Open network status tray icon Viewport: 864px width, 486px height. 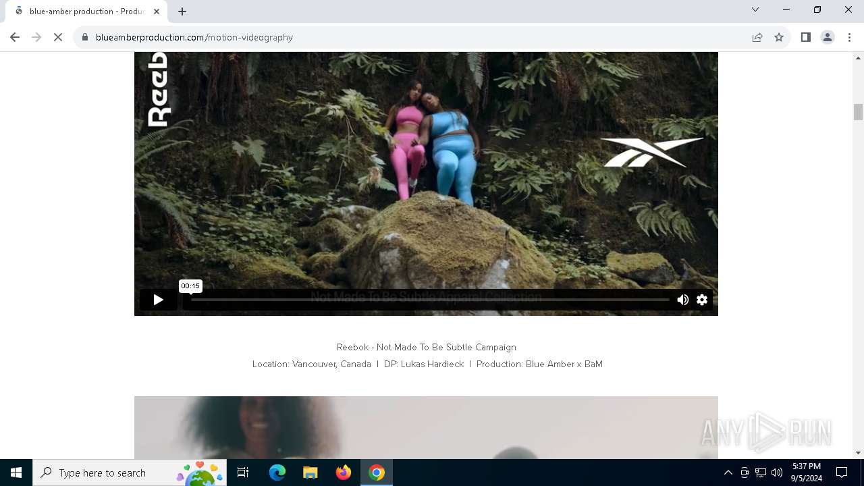pyautogui.click(x=761, y=473)
